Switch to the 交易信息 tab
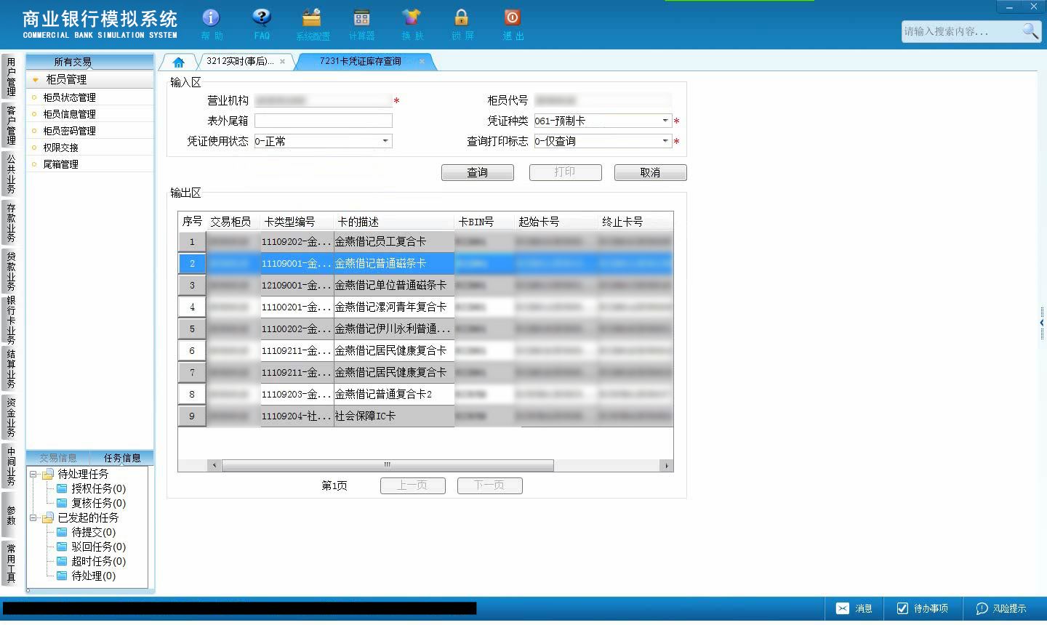Viewport: 1047px width, 625px height. click(58, 458)
